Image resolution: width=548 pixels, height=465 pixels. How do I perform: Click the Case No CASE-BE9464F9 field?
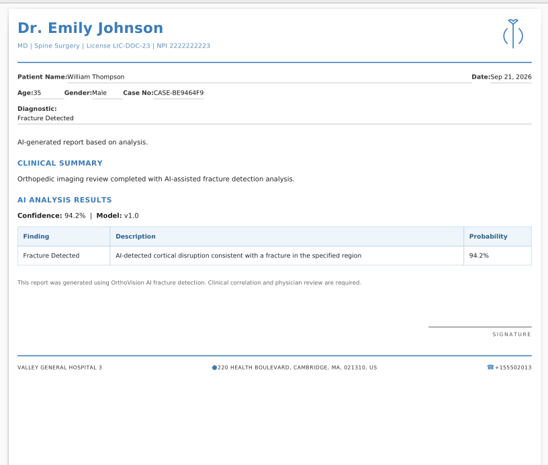tap(178, 93)
